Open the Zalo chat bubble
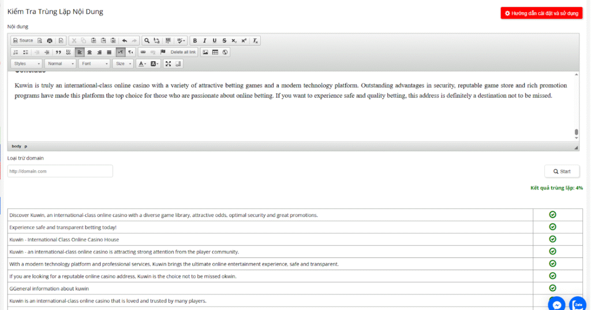Viewport: 591px width, 310px height. (x=578, y=304)
